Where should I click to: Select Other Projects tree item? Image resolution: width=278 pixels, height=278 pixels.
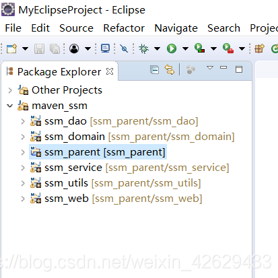point(67,90)
